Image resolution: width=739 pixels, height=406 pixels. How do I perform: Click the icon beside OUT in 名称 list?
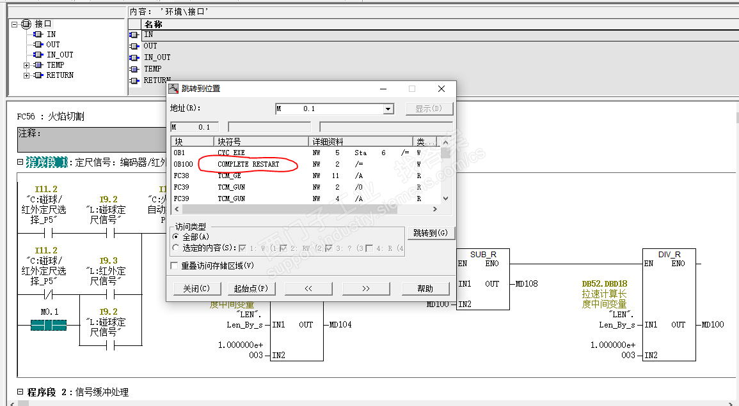[134, 46]
